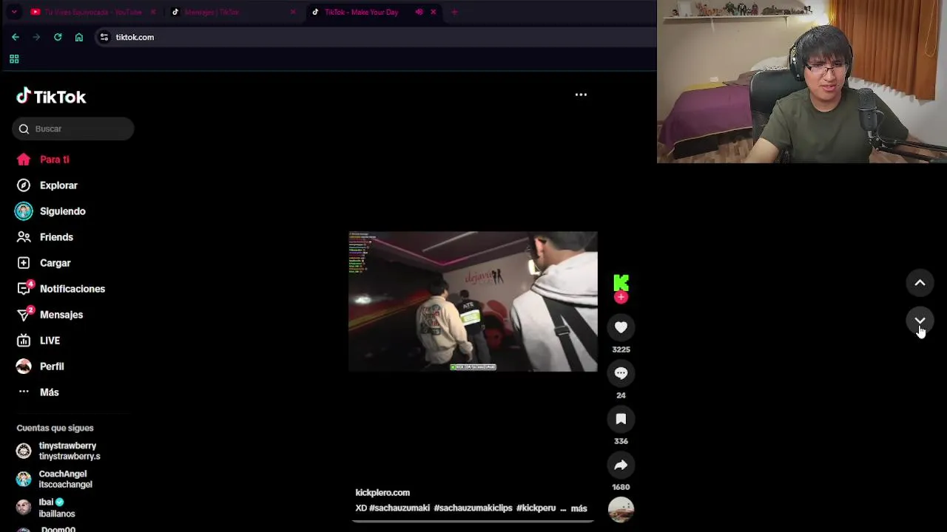Click the Buscar search field
The image size is (947, 532).
(73, 129)
